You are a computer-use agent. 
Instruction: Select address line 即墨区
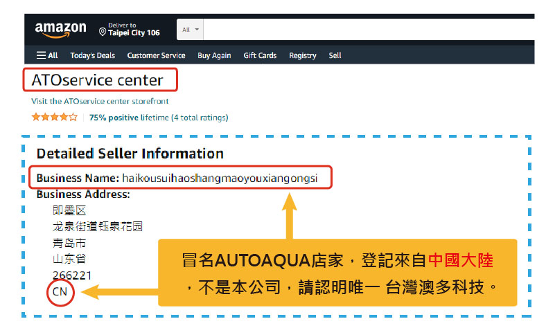pyautogui.click(x=69, y=210)
